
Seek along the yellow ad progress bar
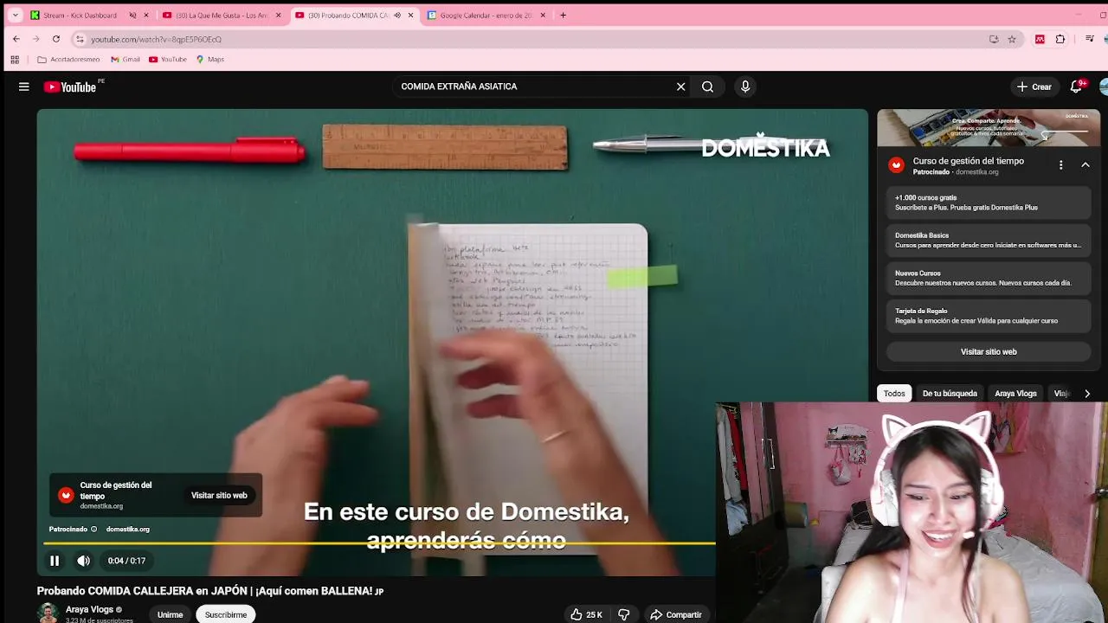coord(379,543)
